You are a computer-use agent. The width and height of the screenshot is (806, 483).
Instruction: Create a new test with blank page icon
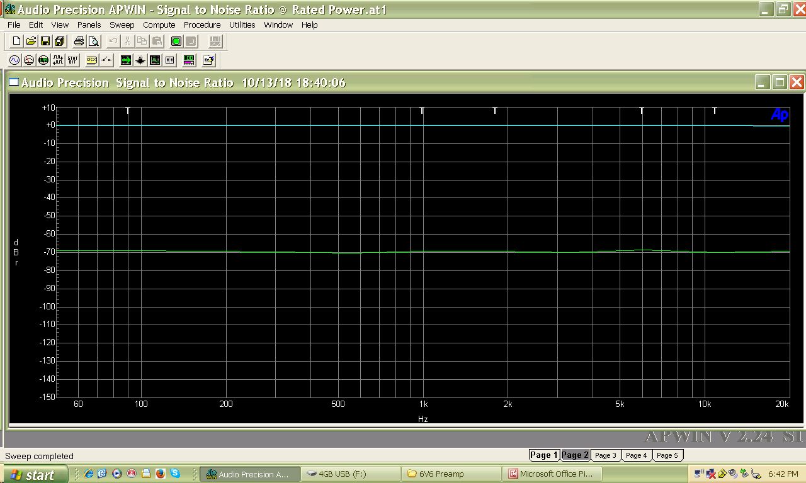point(17,41)
